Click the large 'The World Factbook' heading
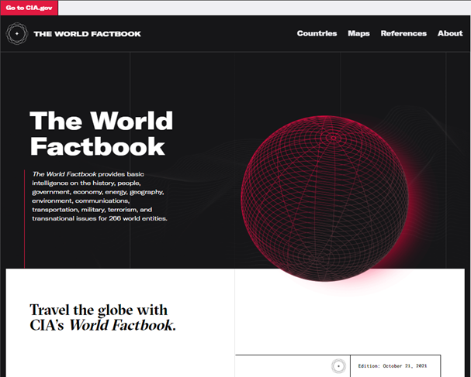 [x=102, y=133]
